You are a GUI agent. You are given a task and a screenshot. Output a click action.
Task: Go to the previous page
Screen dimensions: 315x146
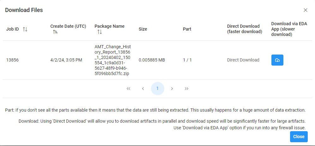(x=143, y=89)
